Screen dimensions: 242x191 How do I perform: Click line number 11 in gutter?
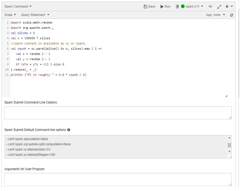pos(7,75)
